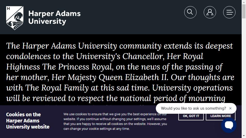Open the user account profile icon

coord(210,12)
